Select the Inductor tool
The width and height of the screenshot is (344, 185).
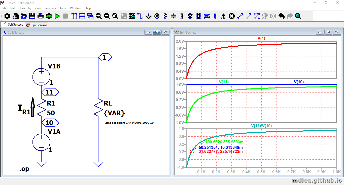pyautogui.click(x=182, y=16)
